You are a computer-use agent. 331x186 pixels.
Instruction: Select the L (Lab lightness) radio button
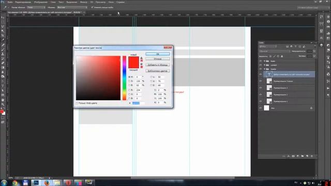pos(151,77)
